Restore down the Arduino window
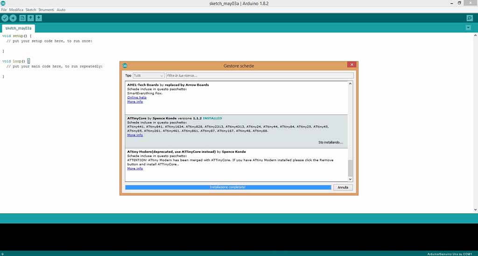478x256 pixels. click(x=459, y=3)
